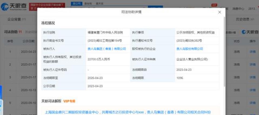Screen dimensions: 259x115
Task: Click the freeze end date 2026-04-23
Action: pos(95,78)
